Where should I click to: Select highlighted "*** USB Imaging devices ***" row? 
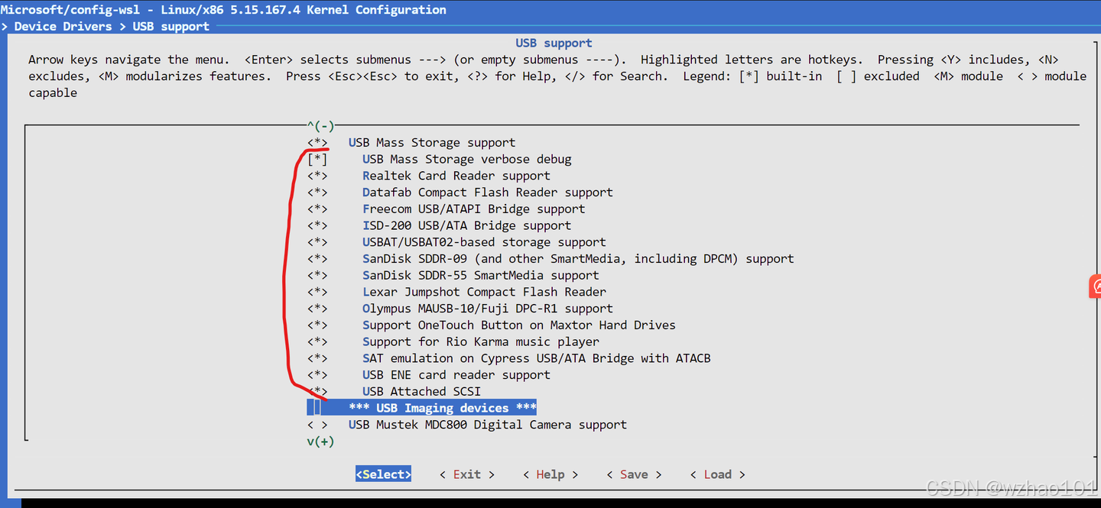[422, 408]
